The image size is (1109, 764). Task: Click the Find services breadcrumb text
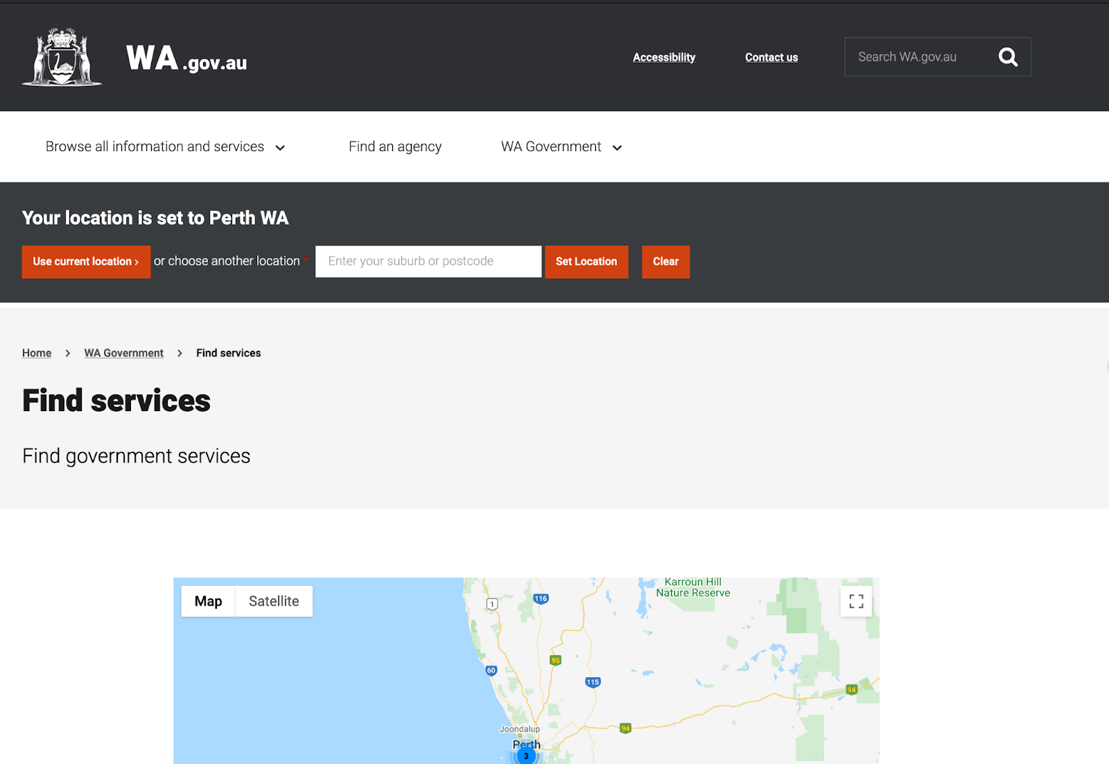pyautogui.click(x=229, y=353)
